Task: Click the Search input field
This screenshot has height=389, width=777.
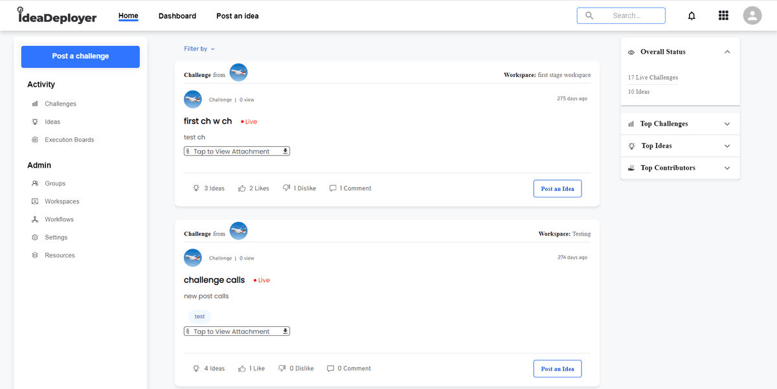Action: 626,16
